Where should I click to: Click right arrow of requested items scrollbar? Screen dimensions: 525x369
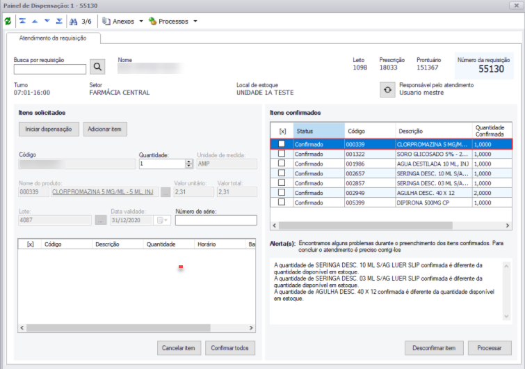pos(251,328)
